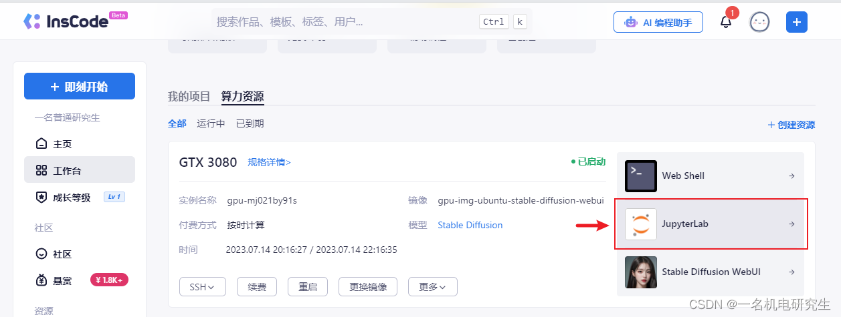
Task: Click the Beta badge by the logo
Action: [x=118, y=15]
